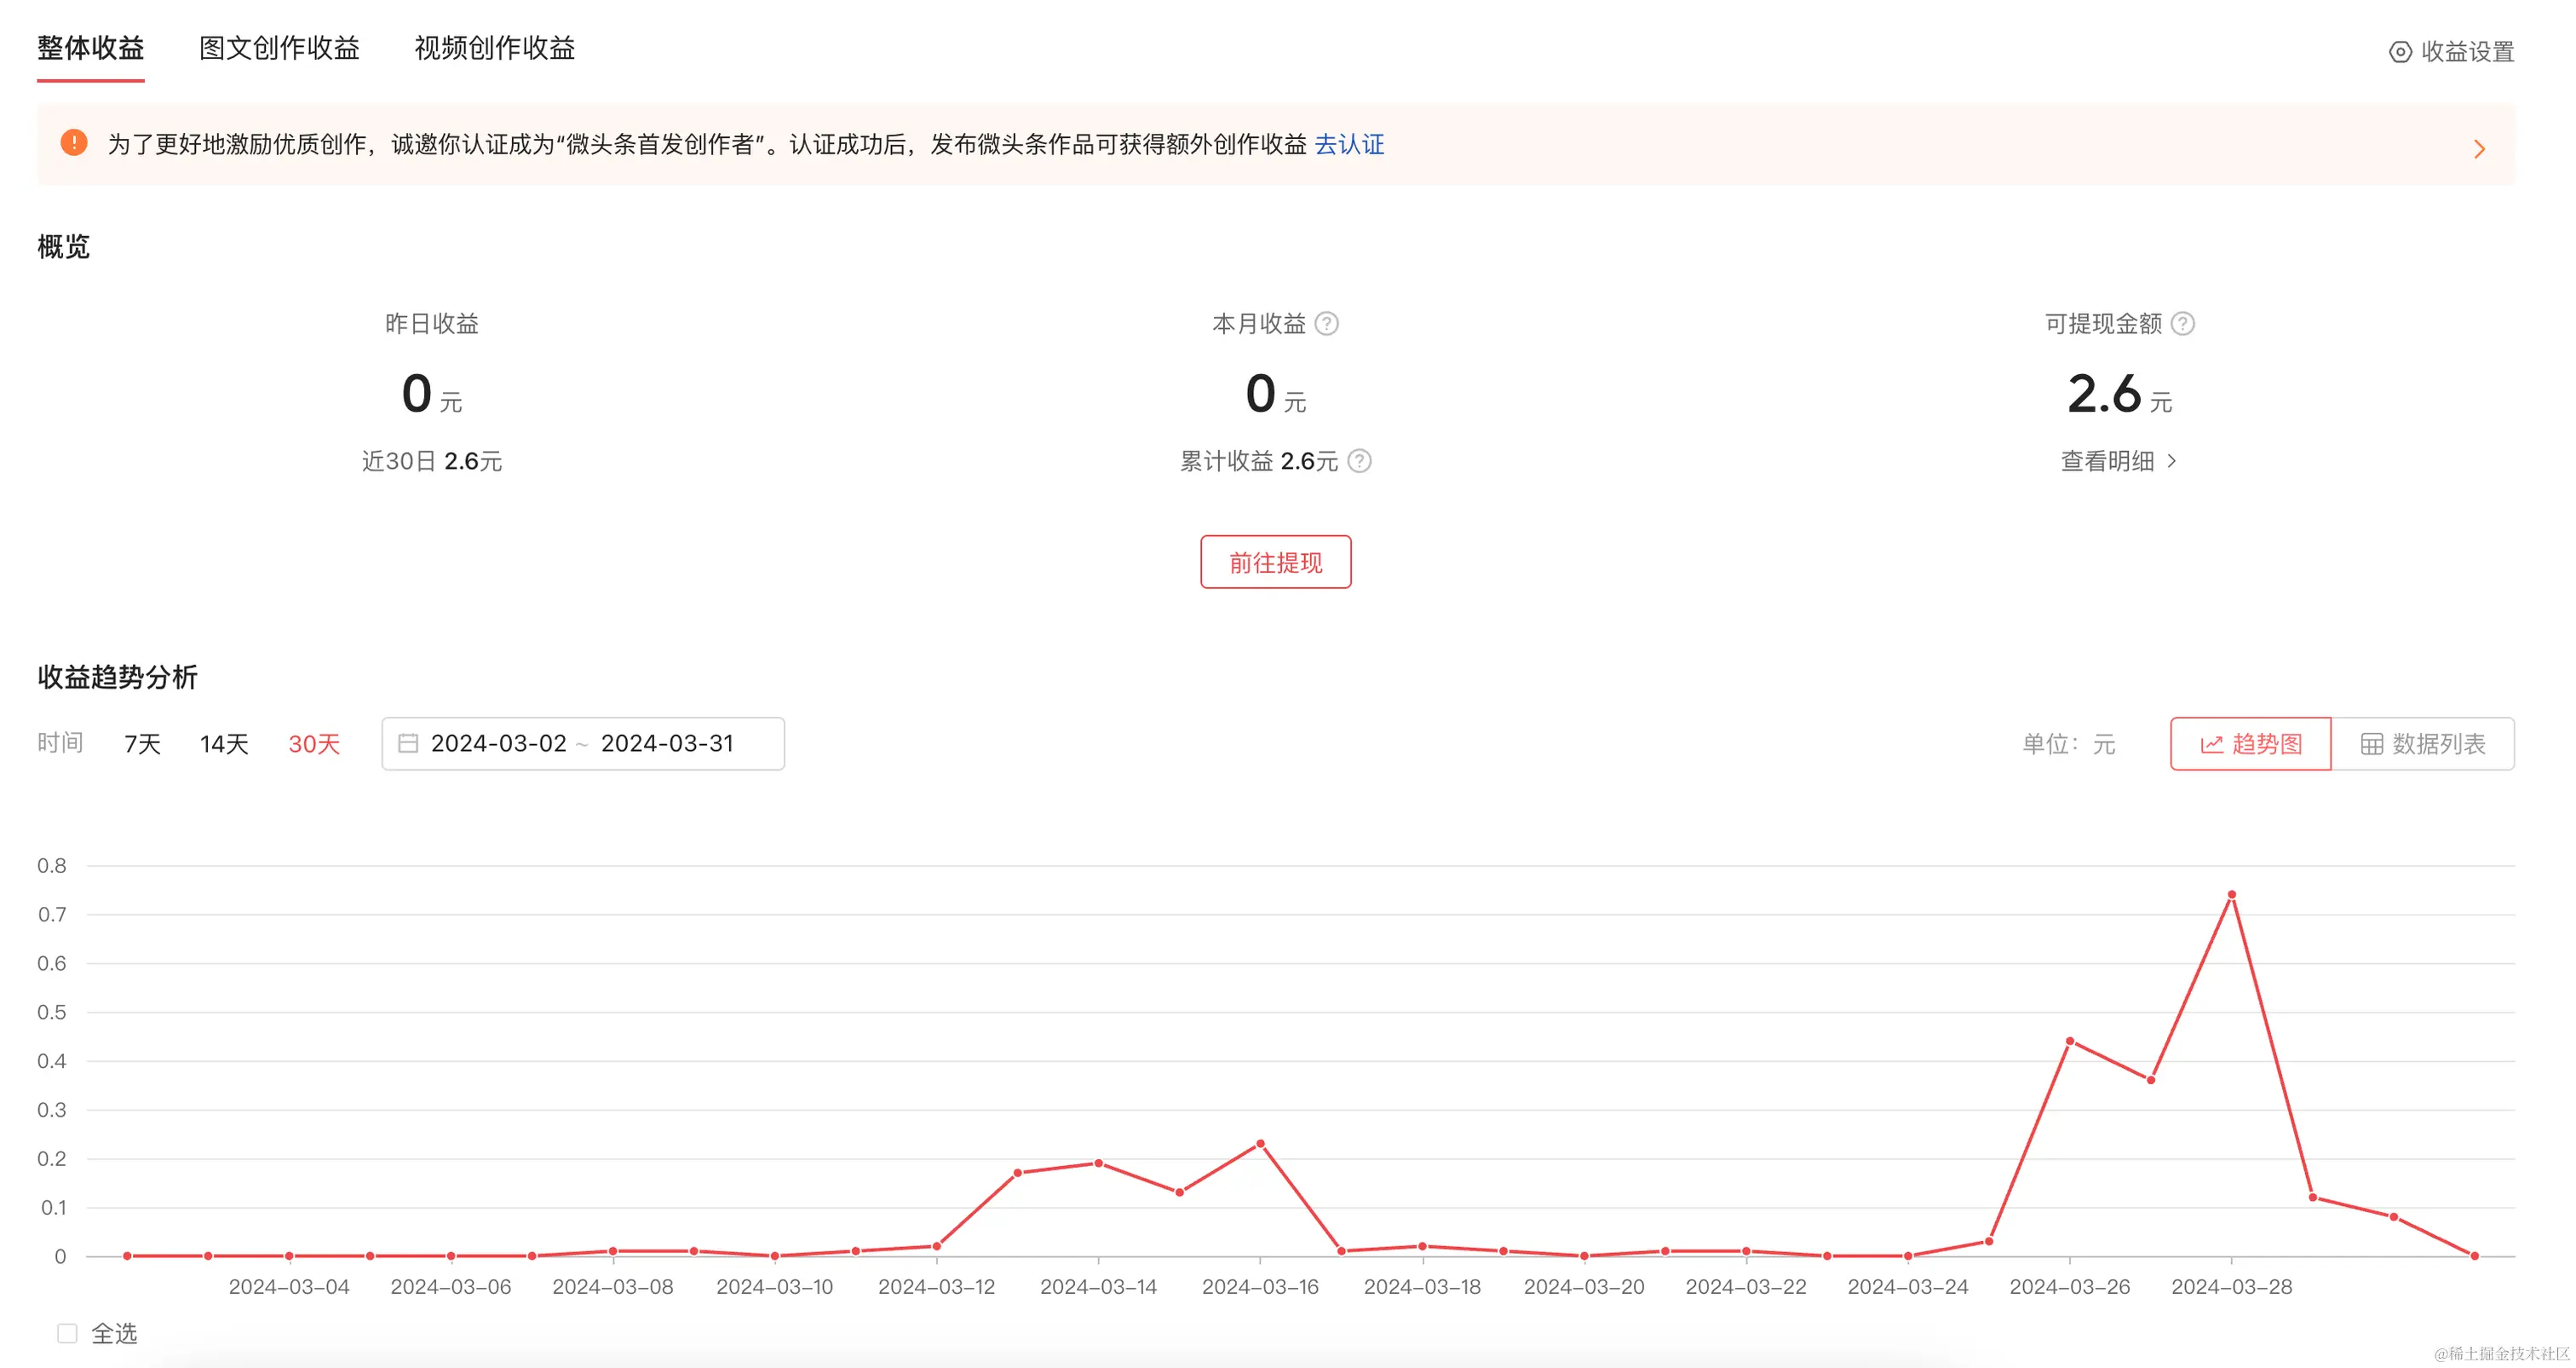
Task: Select the 30天 time range
Action: tap(314, 743)
